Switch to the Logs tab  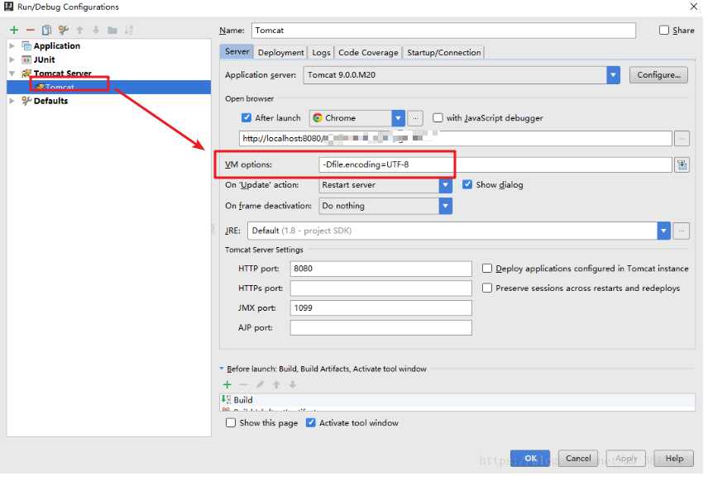tap(321, 52)
